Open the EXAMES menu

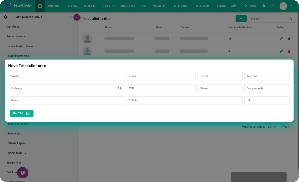(x=109, y=6)
